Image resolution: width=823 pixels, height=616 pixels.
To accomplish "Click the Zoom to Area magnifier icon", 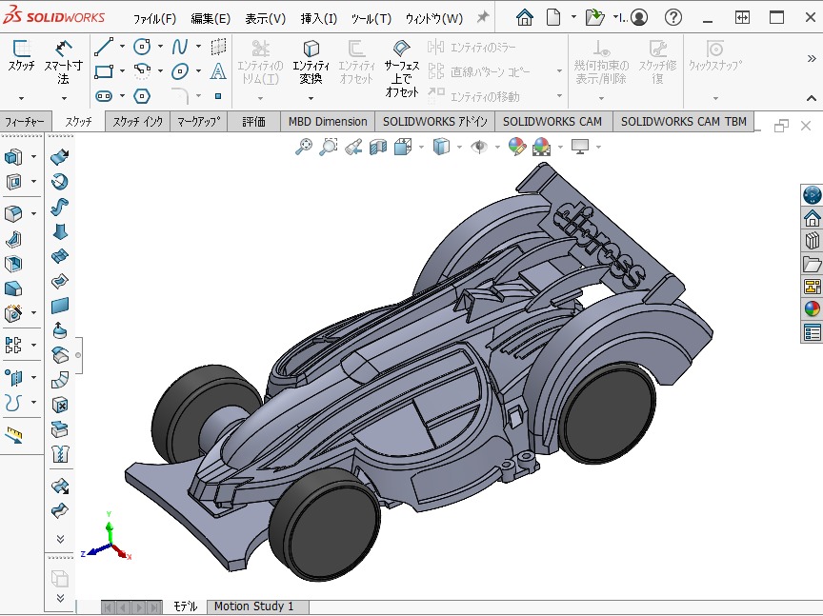I will [x=328, y=147].
